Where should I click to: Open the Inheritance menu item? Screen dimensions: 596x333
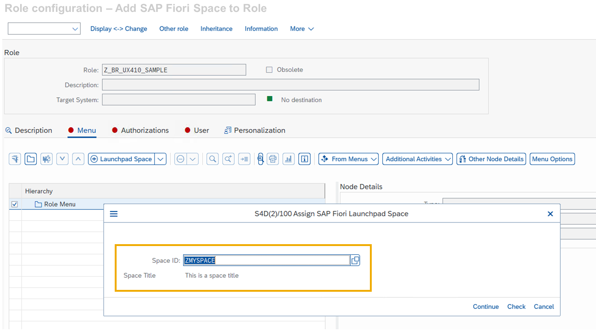[x=216, y=29]
